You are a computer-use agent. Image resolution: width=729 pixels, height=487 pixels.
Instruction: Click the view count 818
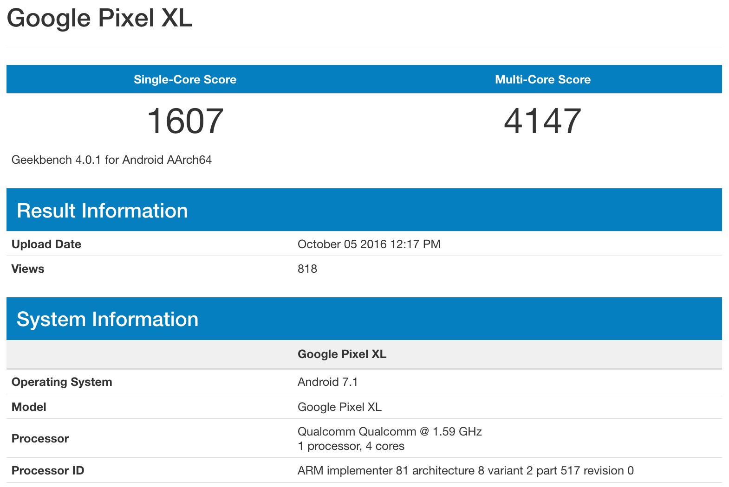(307, 269)
